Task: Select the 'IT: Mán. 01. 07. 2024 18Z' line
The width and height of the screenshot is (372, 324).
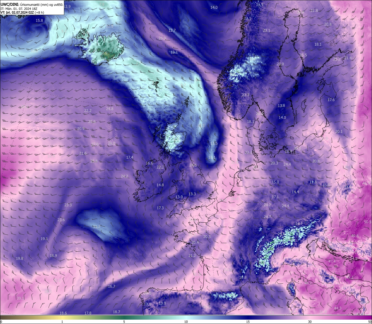Action: click(x=18, y=9)
